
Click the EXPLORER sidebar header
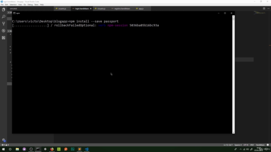(13, 8)
